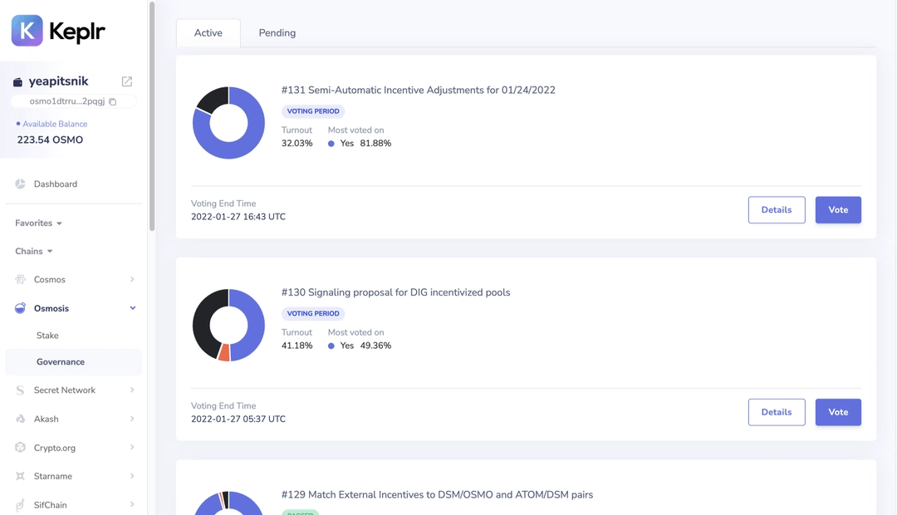Open Details for proposal #130
Image resolution: width=897 pixels, height=515 pixels.
(x=776, y=412)
